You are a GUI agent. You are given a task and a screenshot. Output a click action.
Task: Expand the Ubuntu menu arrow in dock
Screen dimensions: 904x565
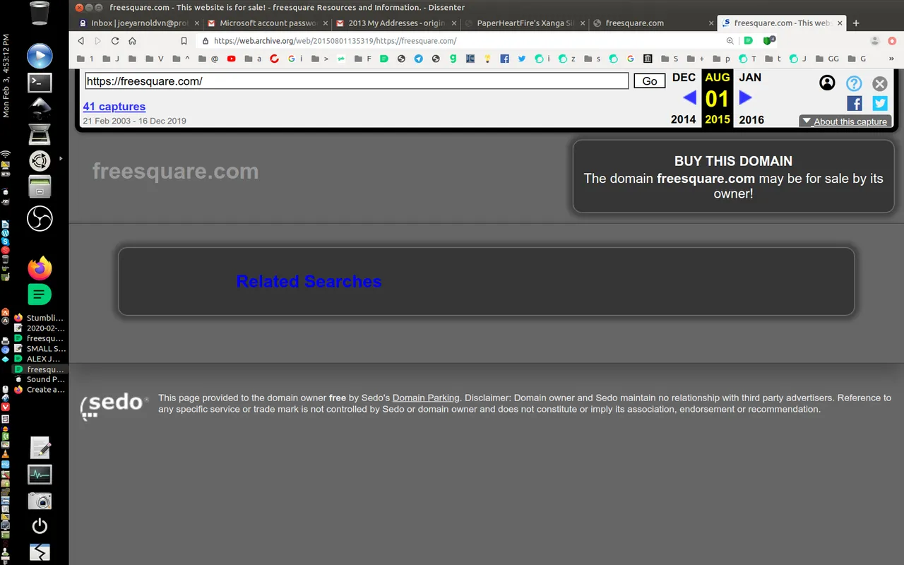(61, 159)
